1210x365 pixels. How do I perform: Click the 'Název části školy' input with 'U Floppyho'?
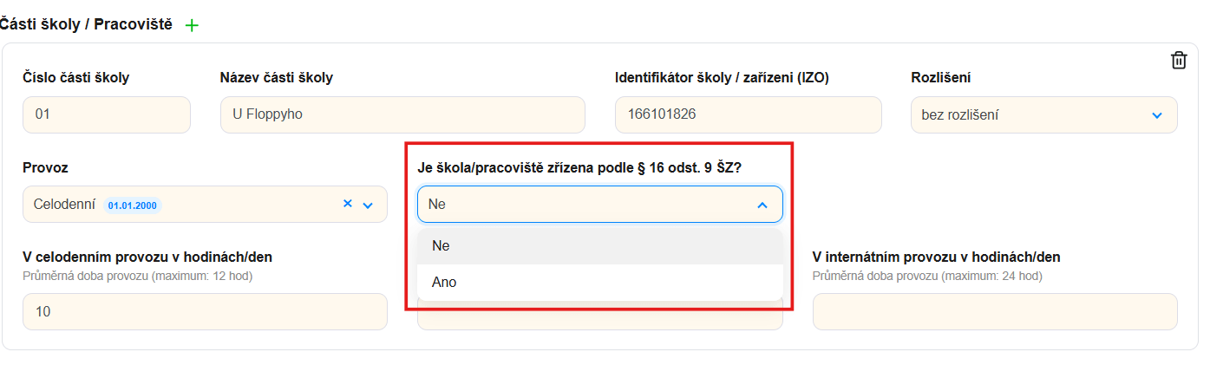coord(402,114)
